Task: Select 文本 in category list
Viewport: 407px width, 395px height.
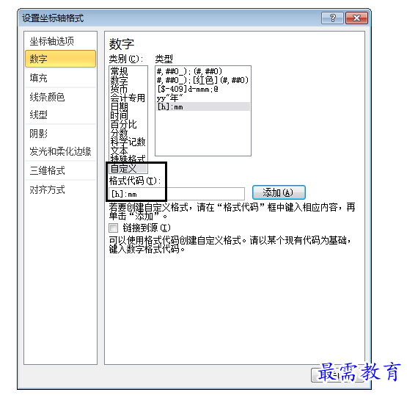Action: pyautogui.click(x=128, y=151)
